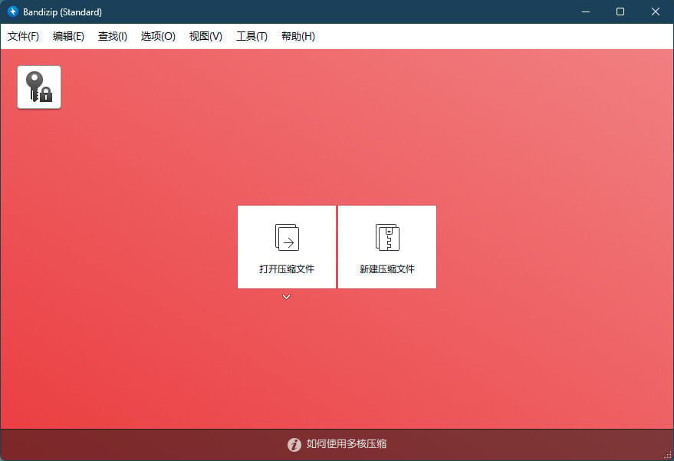Open the 如何使用多核压缩 tip link
Screen dimensions: 674x461
click(x=346, y=444)
